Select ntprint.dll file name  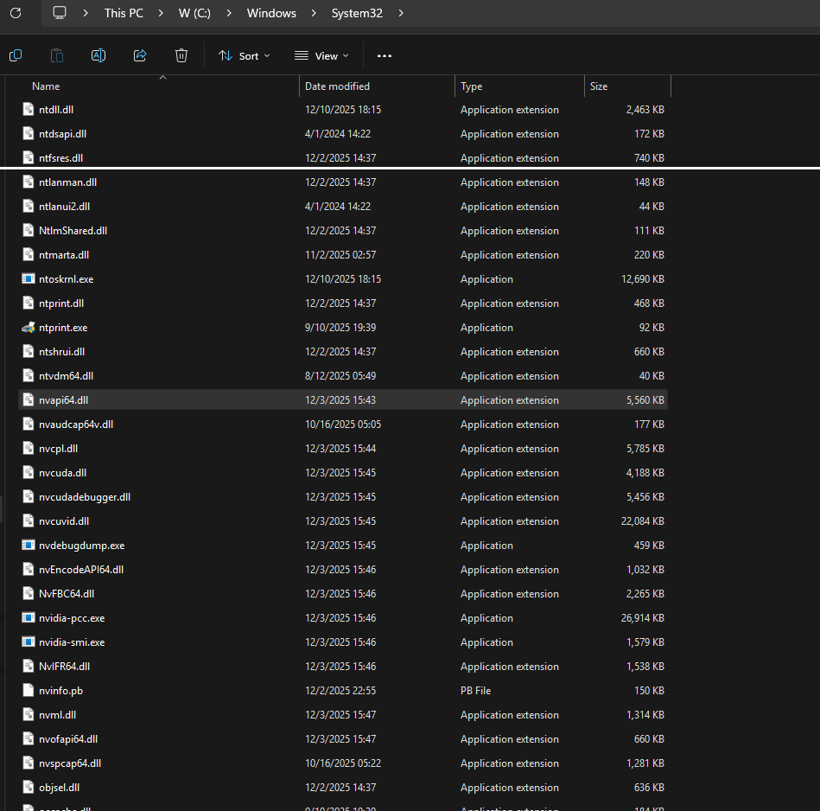[61, 303]
